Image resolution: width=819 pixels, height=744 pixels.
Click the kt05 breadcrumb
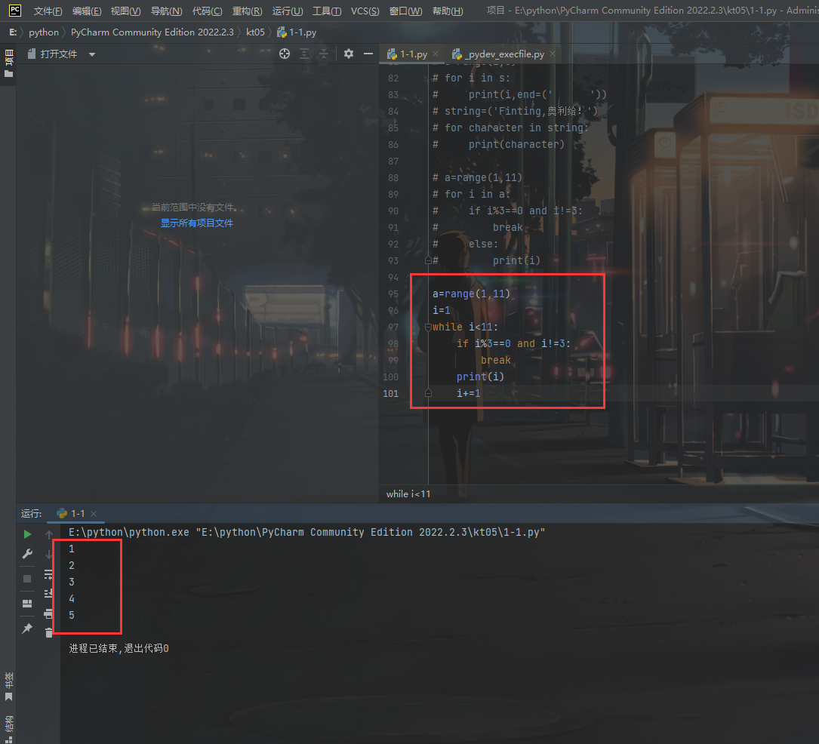pyautogui.click(x=255, y=32)
